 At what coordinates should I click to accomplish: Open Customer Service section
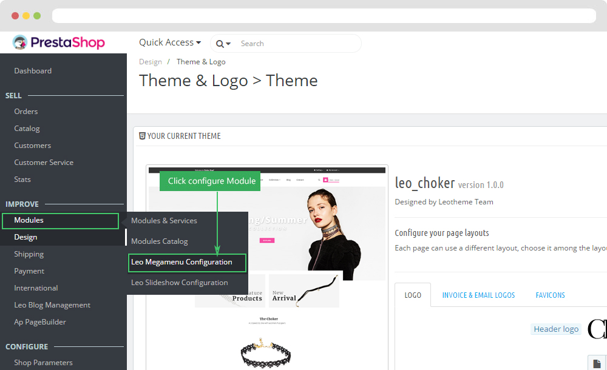tap(44, 163)
